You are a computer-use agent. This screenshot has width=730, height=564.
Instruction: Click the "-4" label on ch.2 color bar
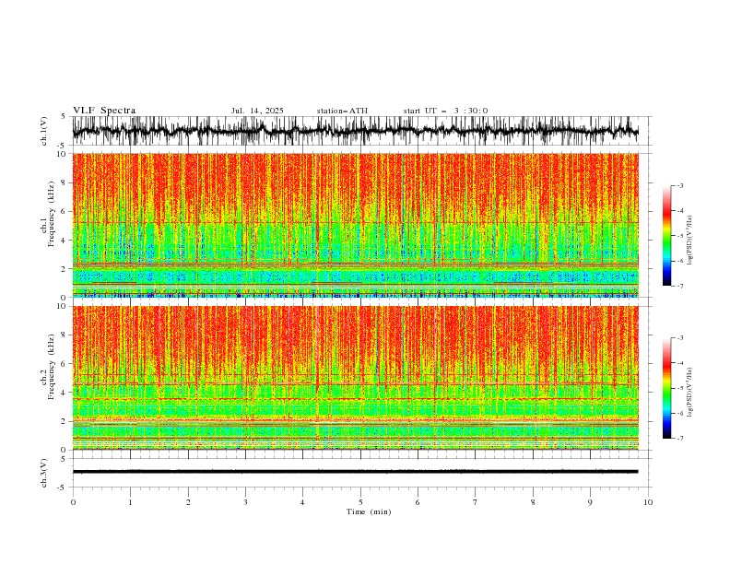coord(679,363)
